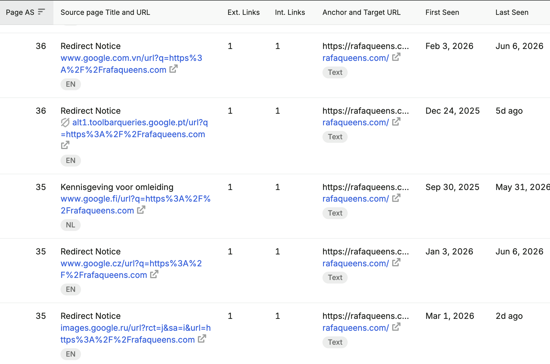550x364 pixels.
Task: Open target external icon in Feb 3, 2026 row
Action: 396,57
